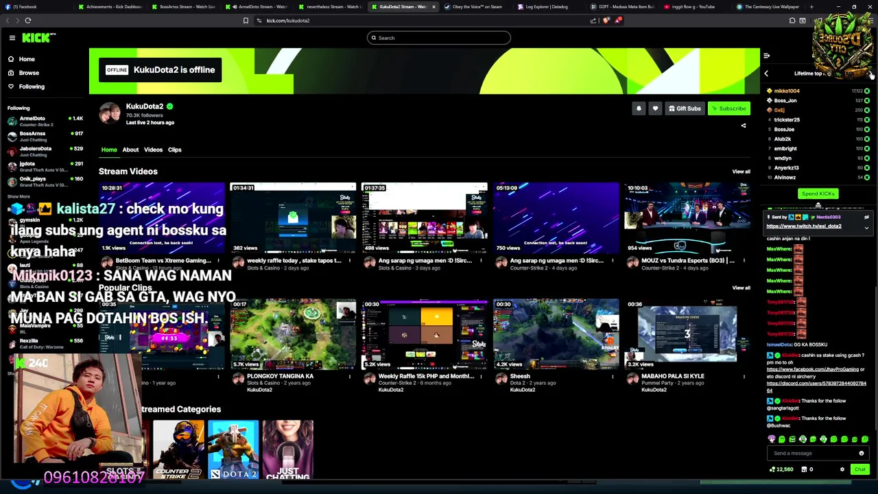The image size is (878, 494).
Task: Click the green Subscribe button
Action: pos(728,108)
